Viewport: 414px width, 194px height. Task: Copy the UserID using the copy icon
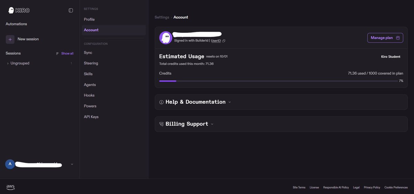tap(224, 41)
